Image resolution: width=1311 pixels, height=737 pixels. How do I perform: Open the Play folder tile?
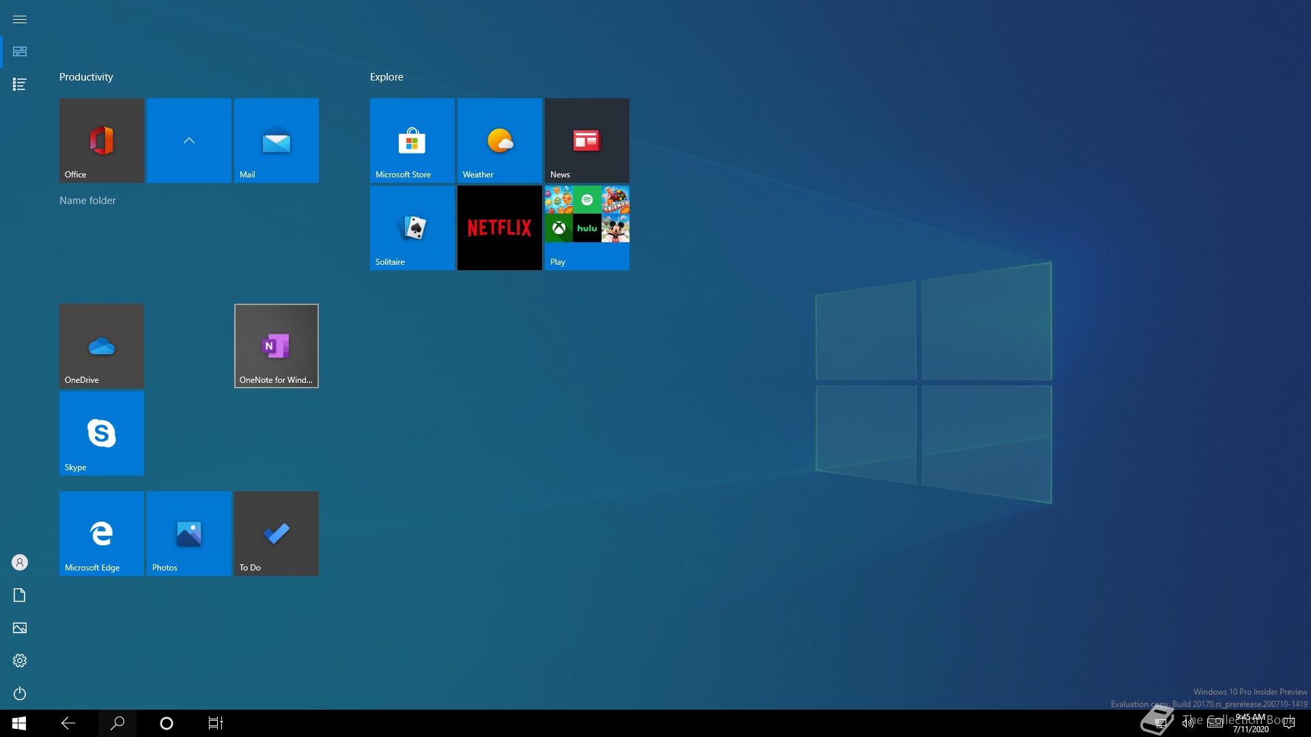pos(587,227)
